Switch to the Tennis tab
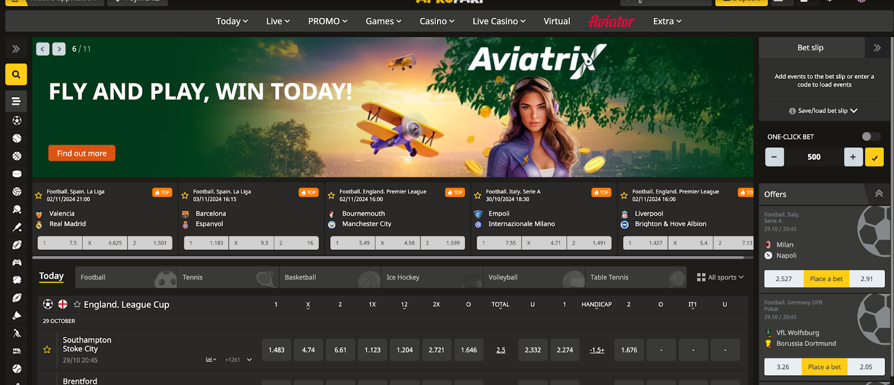The width and height of the screenshot is (894, 385). [193, 277]
